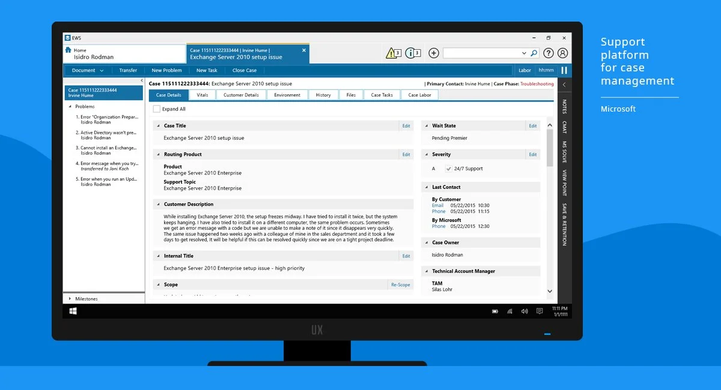Viewport: 721px width, 390px height.
Task: Edit the Case Title section
Action: pos(406,126)
